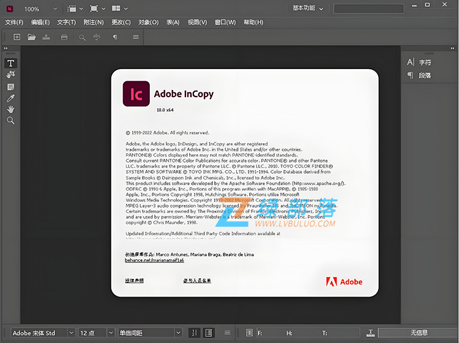Screen dimensions: 459x343
Task: Toggle Show Hidden Characters pilcrow icon
Action: (115, 37)
